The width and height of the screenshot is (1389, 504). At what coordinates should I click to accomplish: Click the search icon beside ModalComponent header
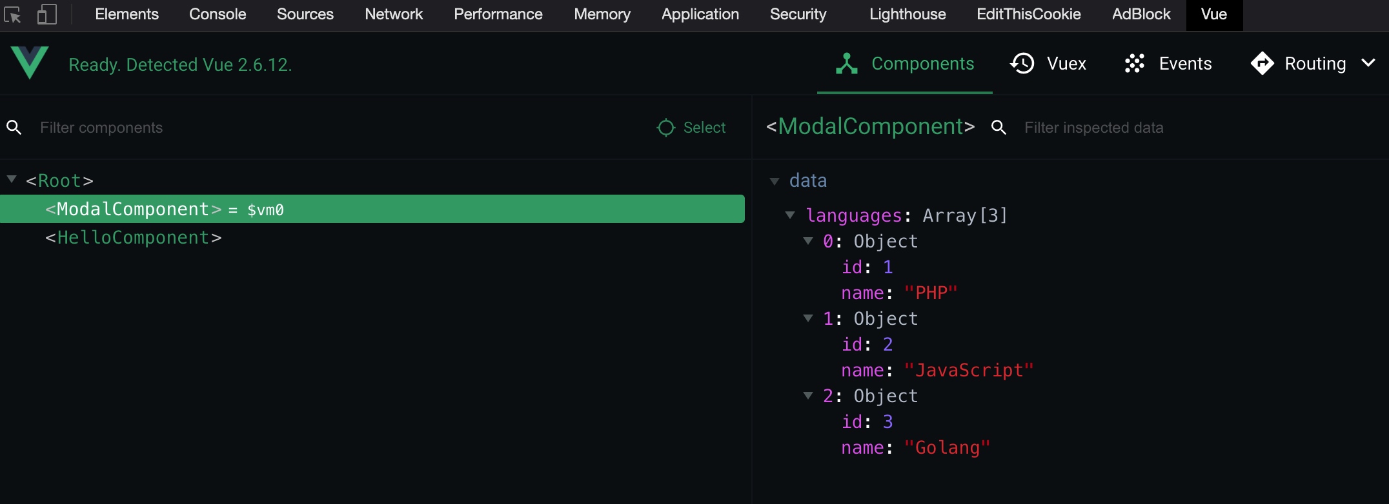click(x=999, y=128)
